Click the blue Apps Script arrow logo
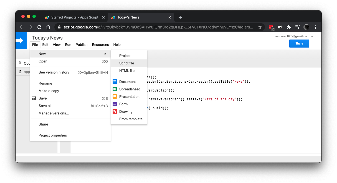Screen dimensions: 337x183 tap(21, 41)
